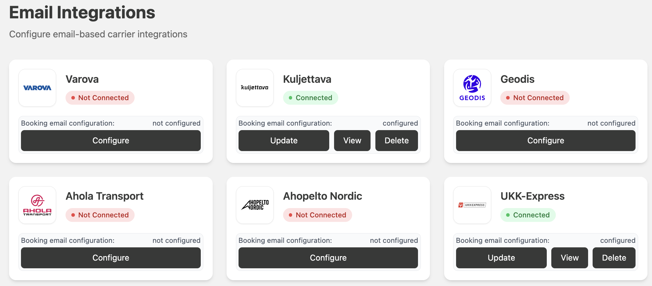Click UKK-Express's Connected status badge
Screen dimensions: 652x286
[x=528, y=215]
